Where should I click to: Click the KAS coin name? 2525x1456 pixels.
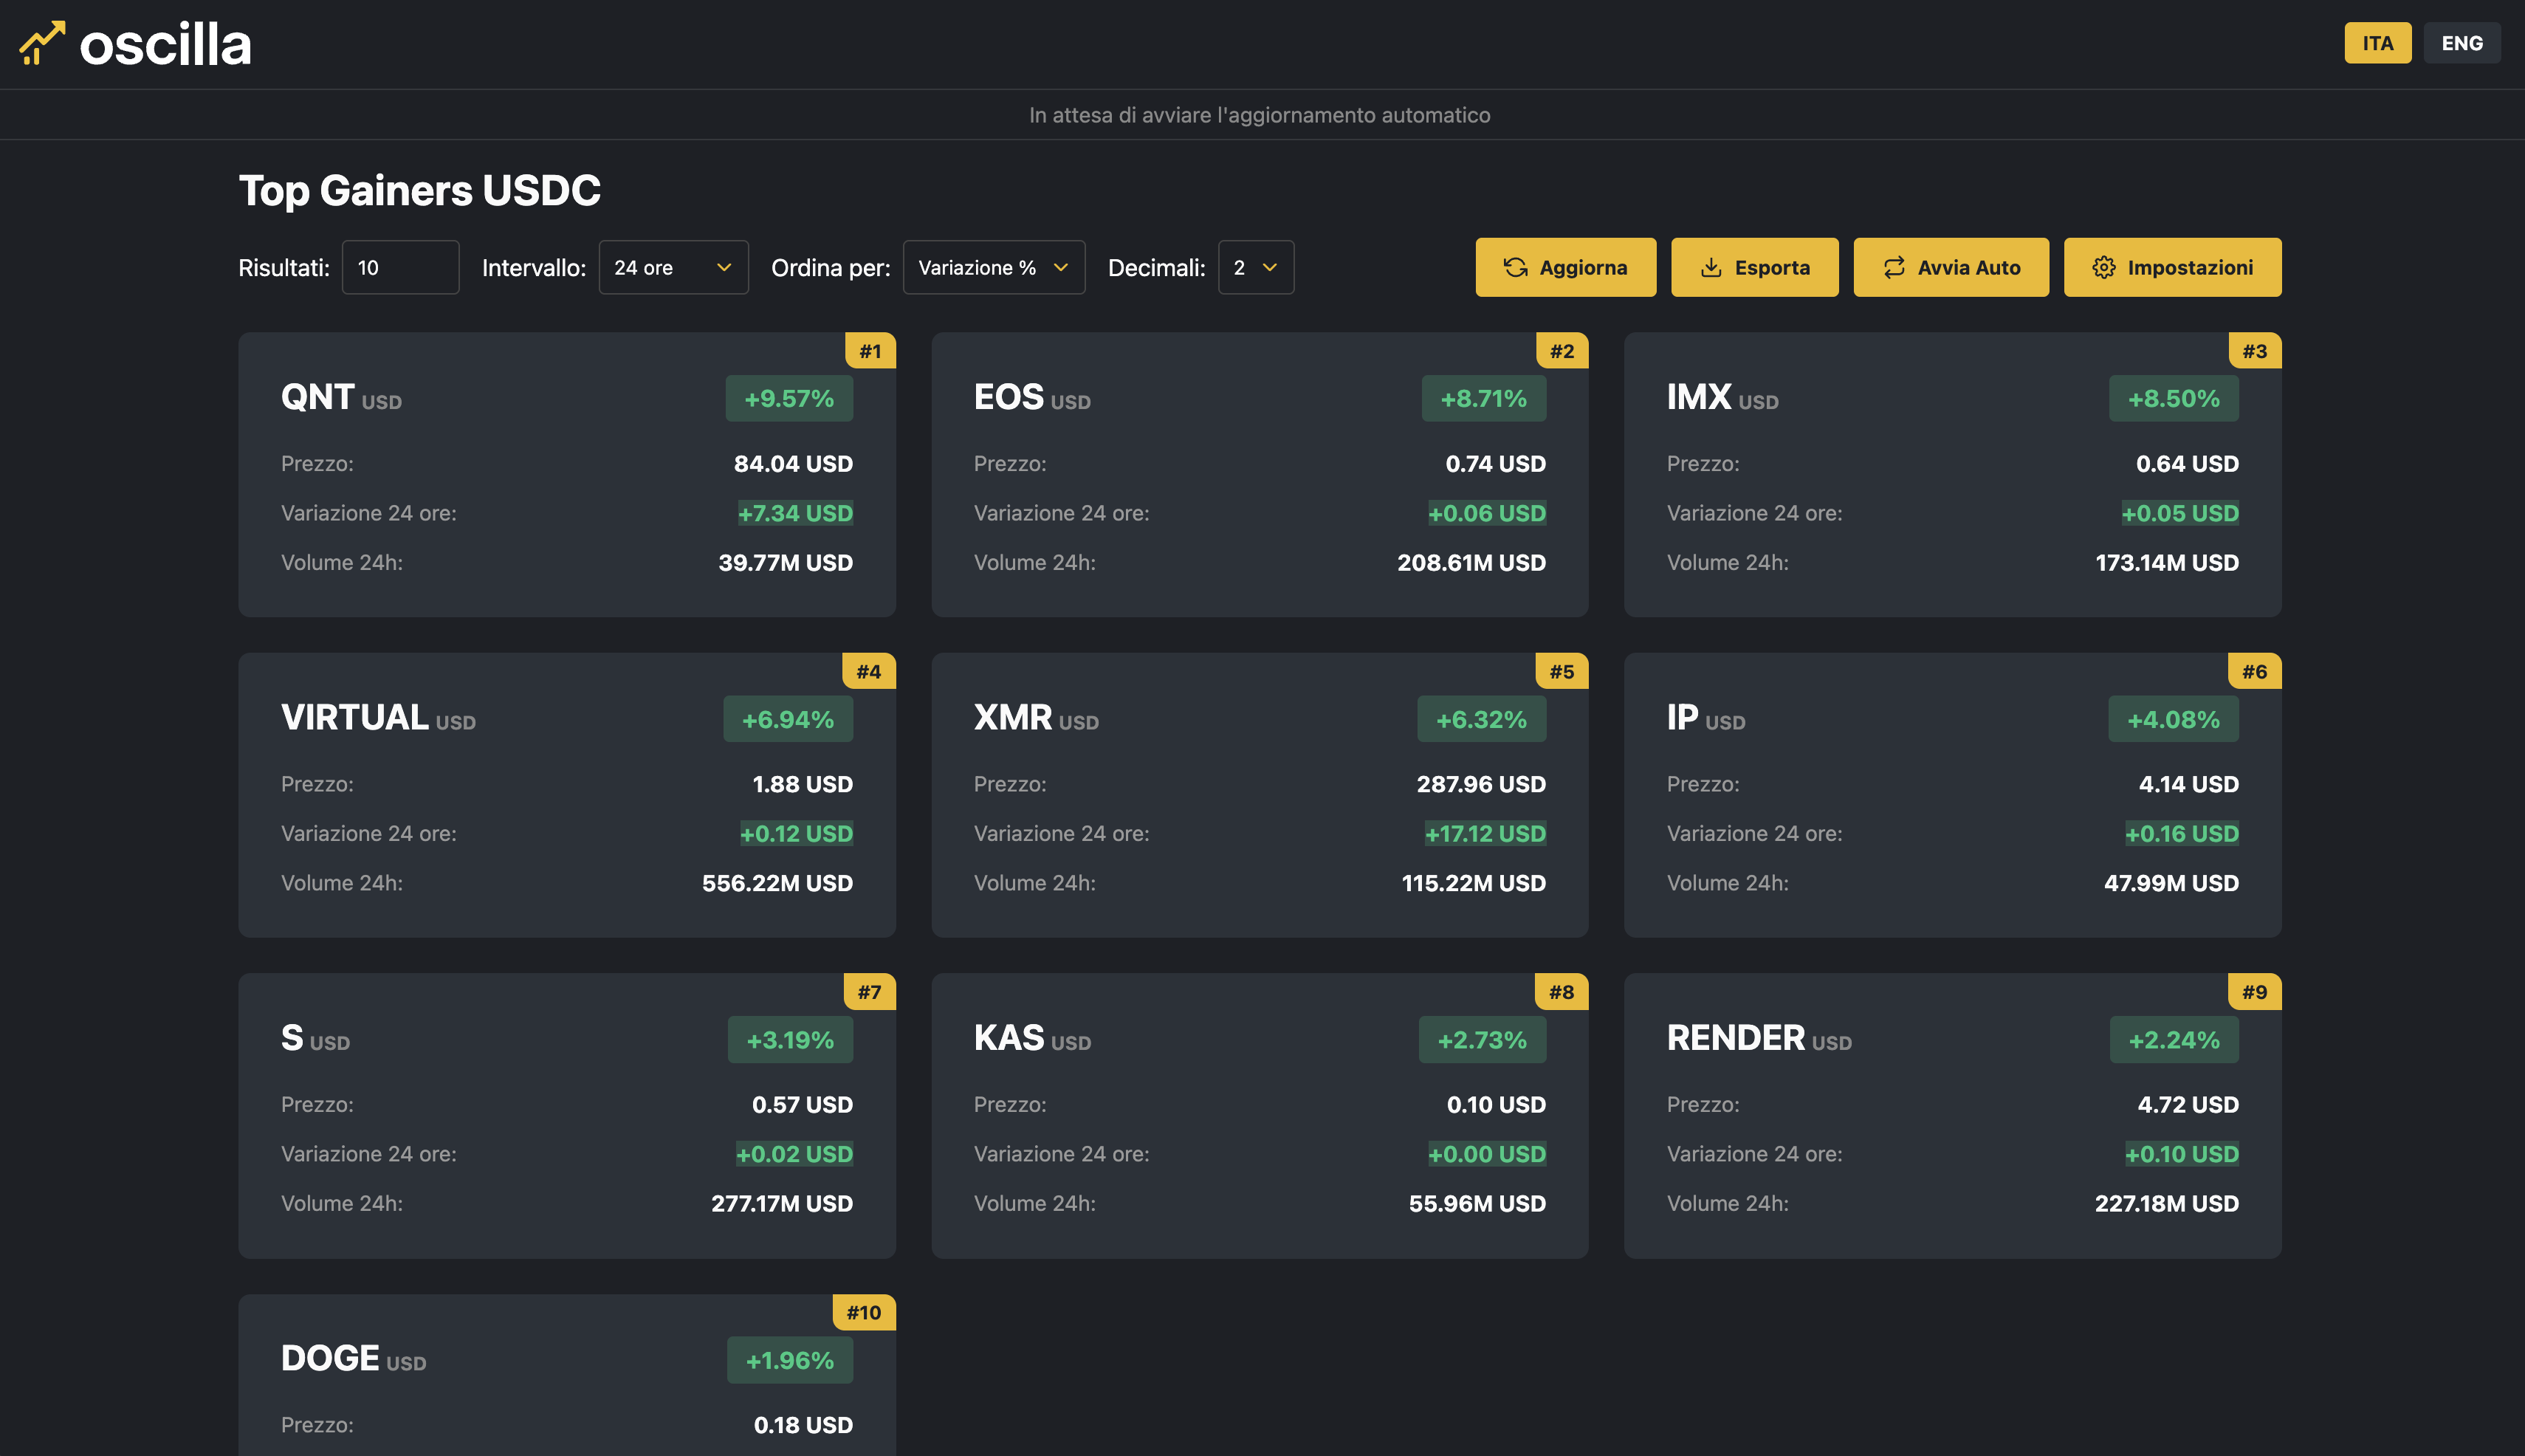1008,1037
